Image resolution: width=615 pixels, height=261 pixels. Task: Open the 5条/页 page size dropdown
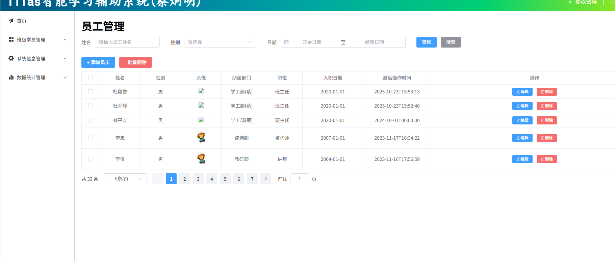pyautogui.click(x=125, y=179)
